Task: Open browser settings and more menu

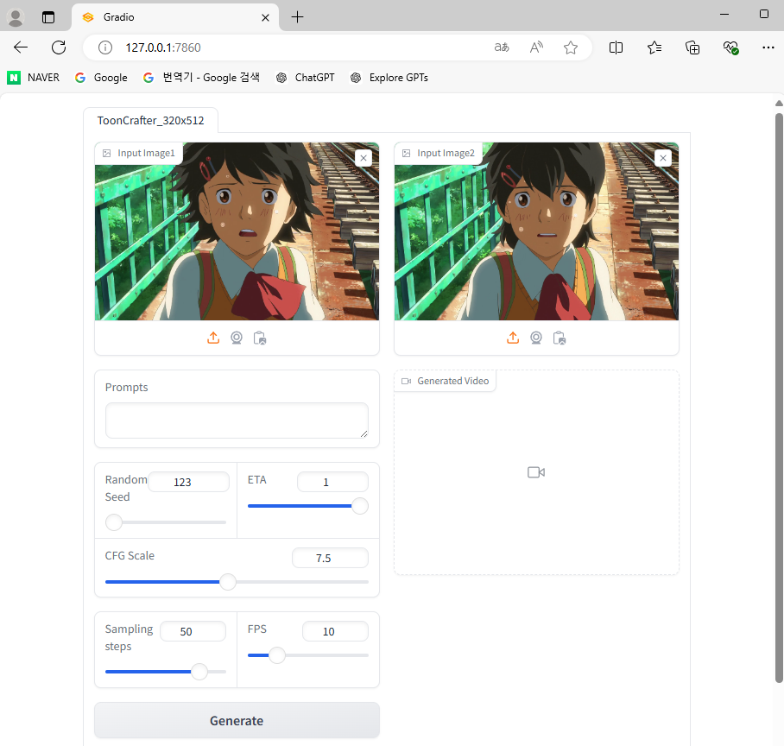Action: [768, 47]
